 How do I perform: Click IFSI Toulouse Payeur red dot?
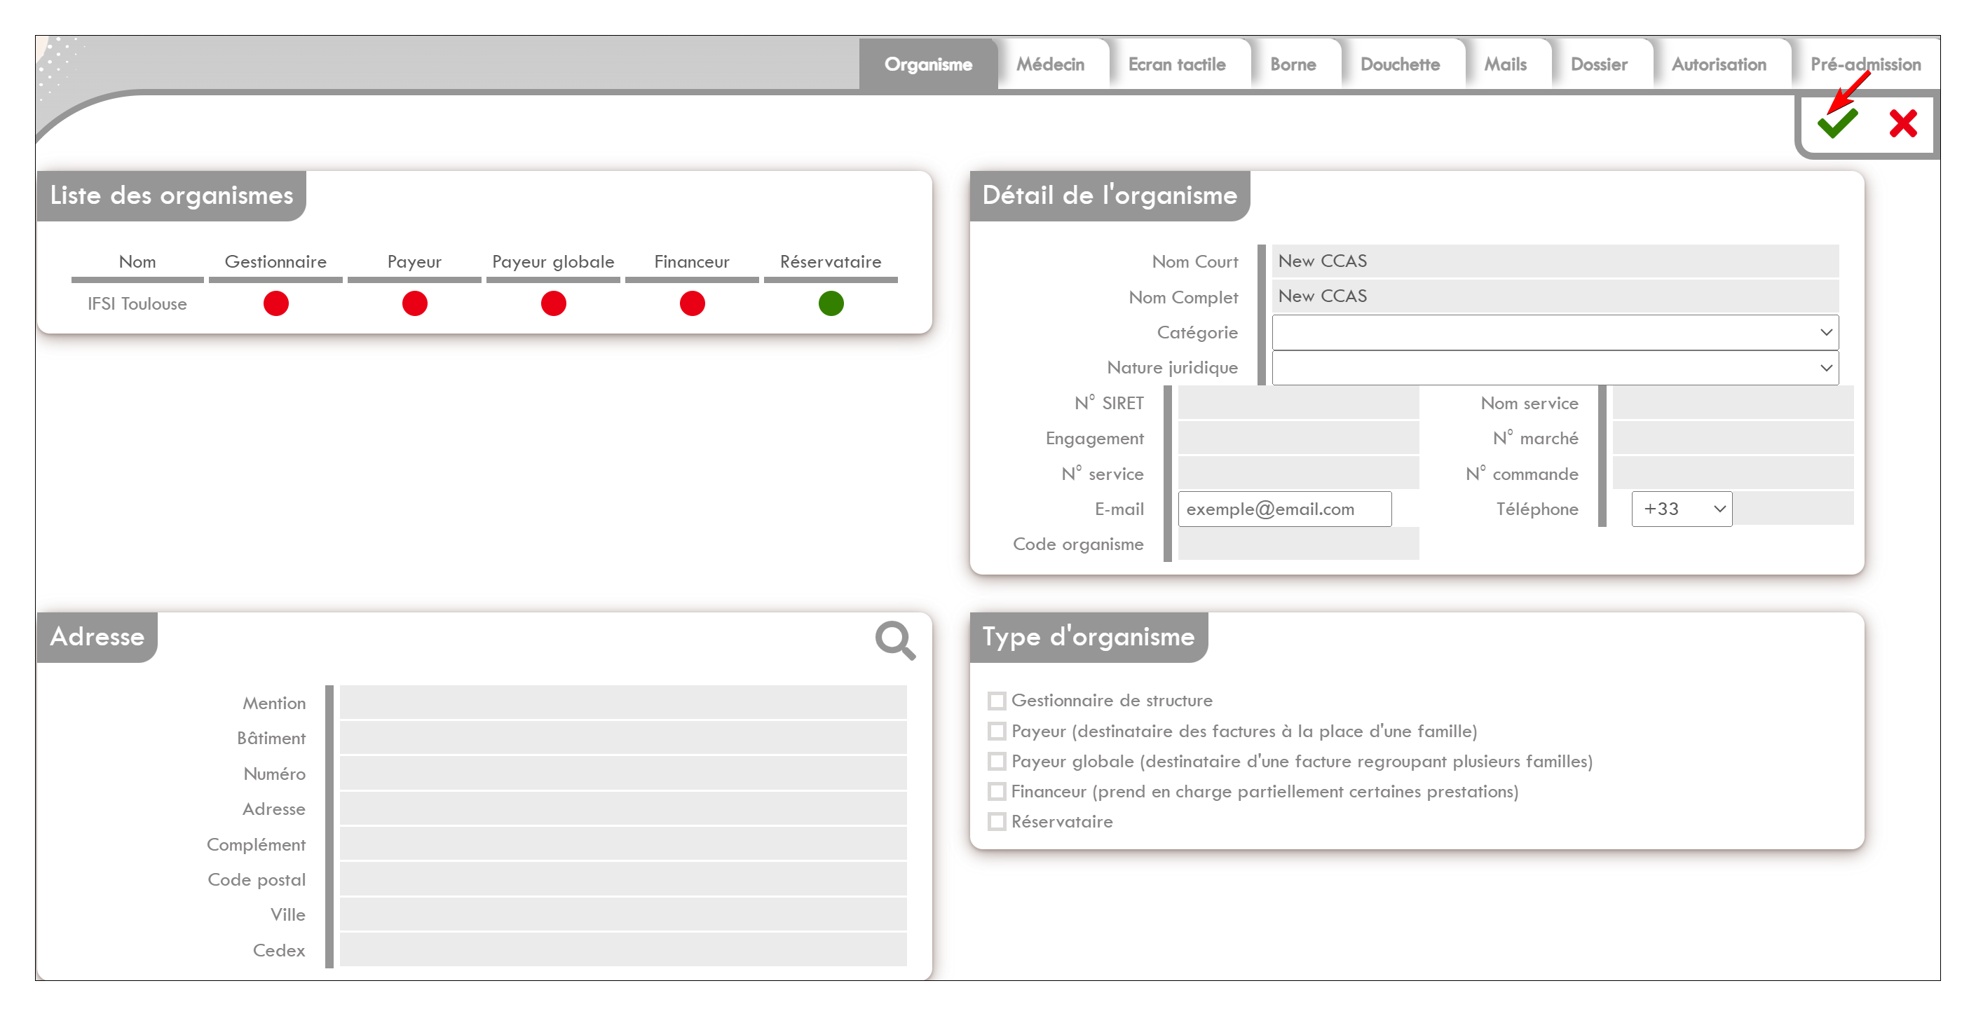click(415, 303)
